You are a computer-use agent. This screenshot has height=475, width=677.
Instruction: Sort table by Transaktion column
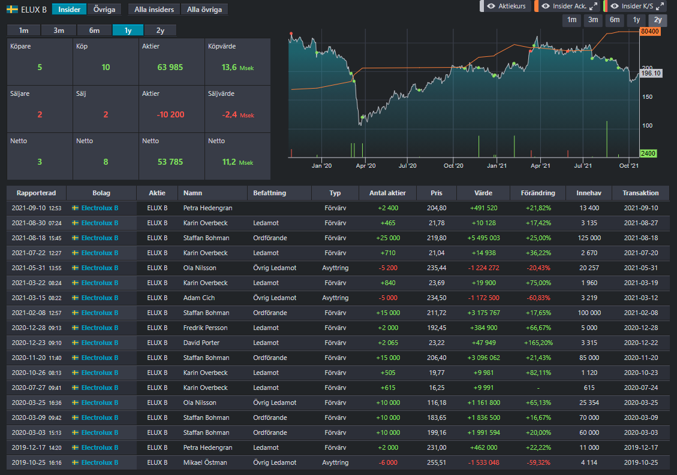[641, 193]
